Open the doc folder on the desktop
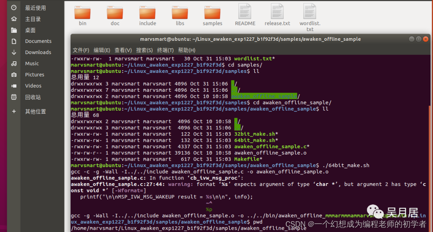 [115, 14]
